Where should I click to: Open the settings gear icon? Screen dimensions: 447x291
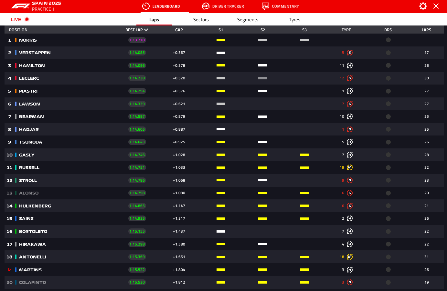tap(423, 6)
